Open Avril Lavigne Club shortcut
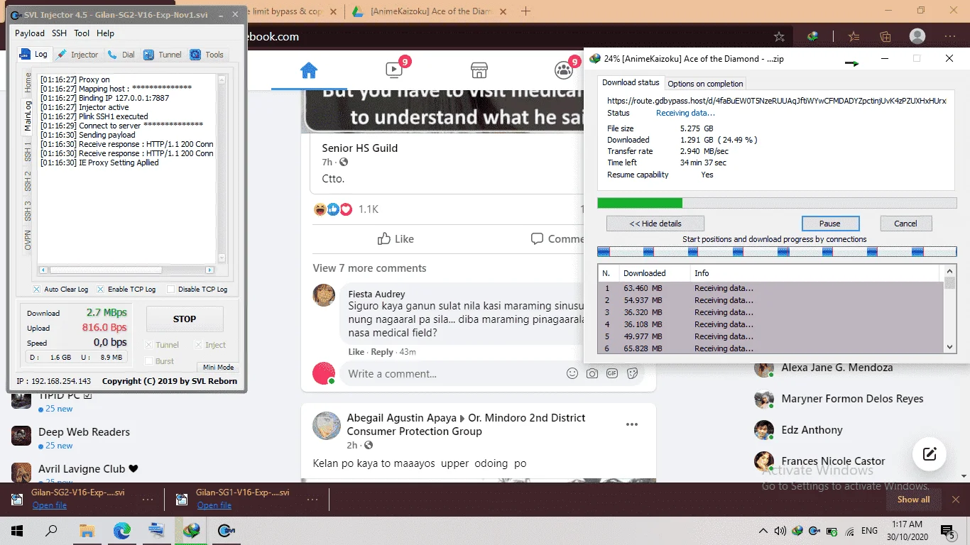The width and height of the screenshot is (970, 545). pos(88,469)
